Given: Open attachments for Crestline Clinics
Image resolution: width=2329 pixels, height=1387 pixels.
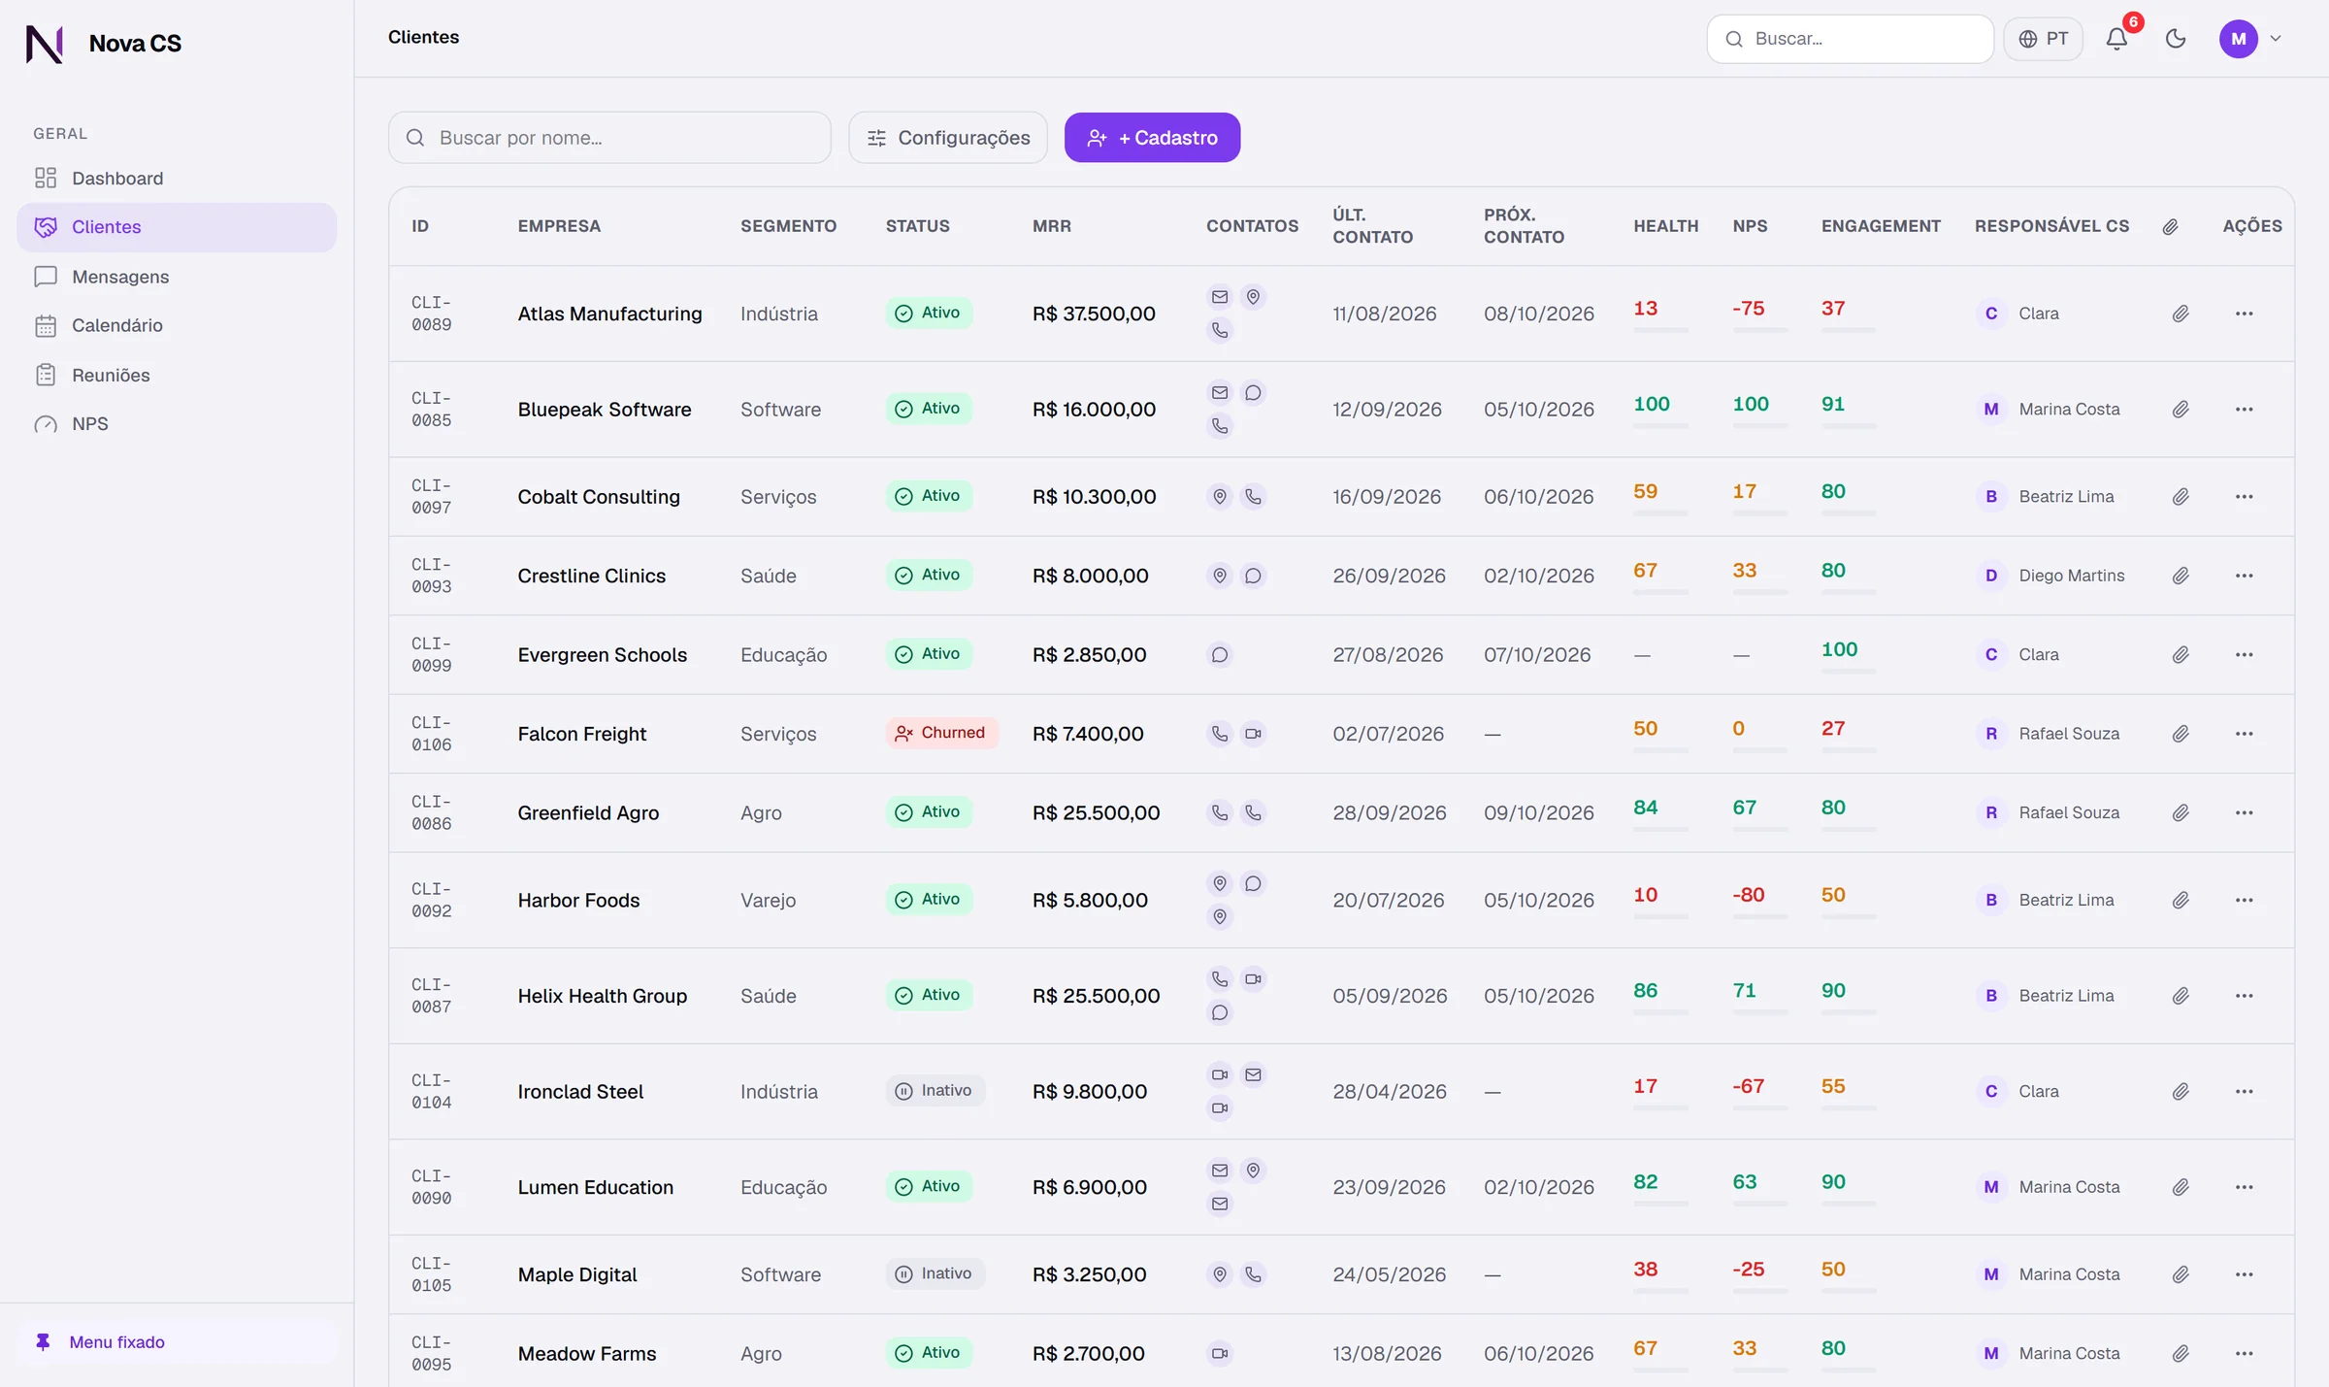Looking at the screenshot, I should 2181,576.
